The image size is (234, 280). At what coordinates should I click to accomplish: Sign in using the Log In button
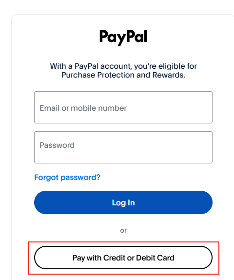click(123, 202)
